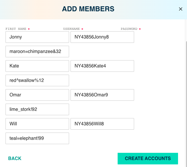The width and height of the screenshot is (187, 167).
Task: Click the password field red^swallow%12
Action: [37, 80]
